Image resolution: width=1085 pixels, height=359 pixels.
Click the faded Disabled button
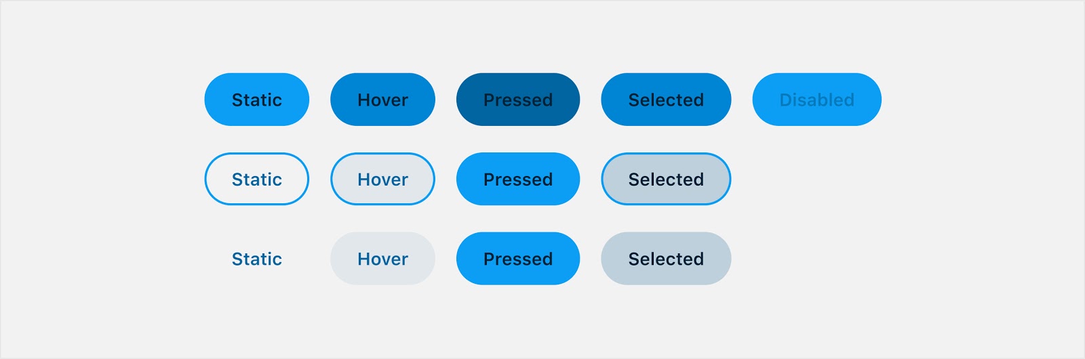[x=817, y=100]
